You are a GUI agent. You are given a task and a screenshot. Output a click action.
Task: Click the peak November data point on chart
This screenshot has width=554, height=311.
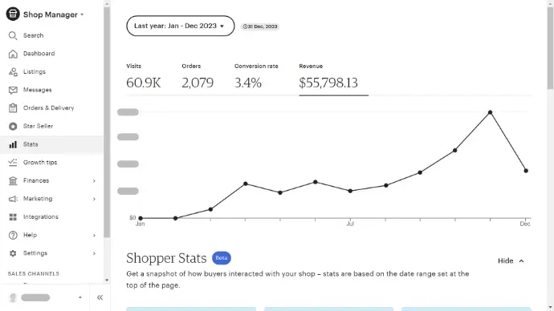pyautogui.click(x=490, y=112)
